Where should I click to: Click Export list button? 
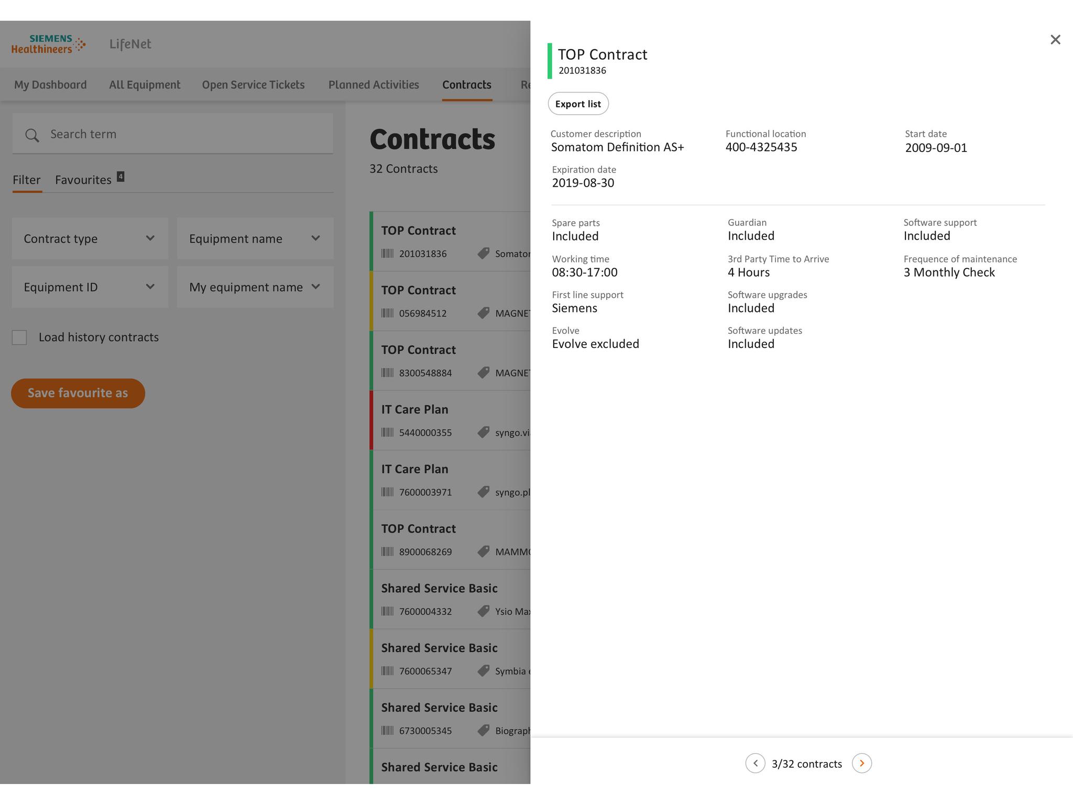(578, 104)
